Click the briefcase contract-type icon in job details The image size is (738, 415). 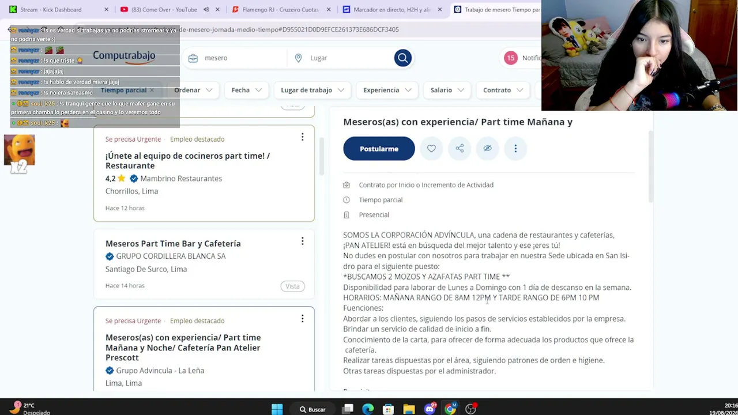point(346,185)
